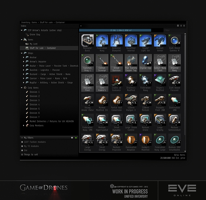Click the True Sansha Copper Tag item

131,60
